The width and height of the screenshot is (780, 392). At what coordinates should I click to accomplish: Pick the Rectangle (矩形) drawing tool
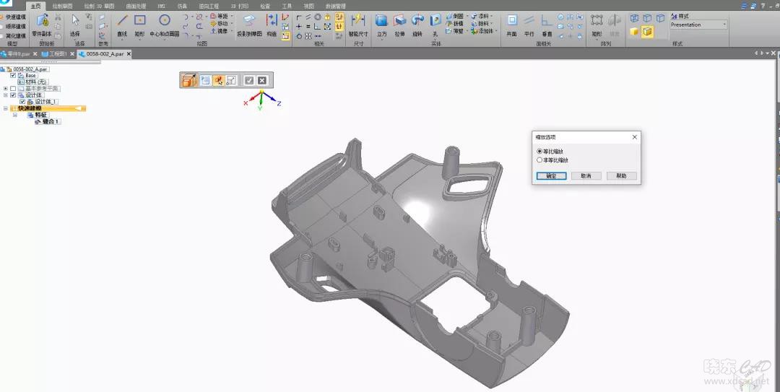click(x=140, y=22)
